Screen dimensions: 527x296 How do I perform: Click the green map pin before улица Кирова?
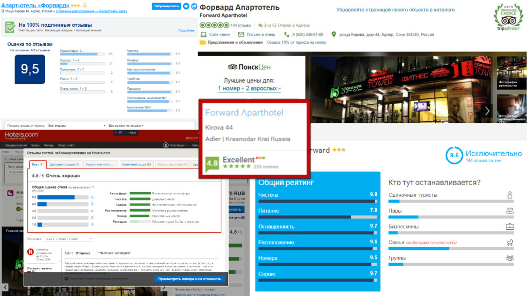pyautogui.click(x=333, y=34)
